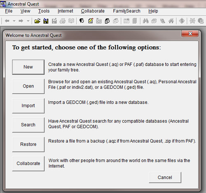Image resolution: width=206 pixels, height=193 pixels.
Task: Open the File menu
Action: (x=9, y=11)
